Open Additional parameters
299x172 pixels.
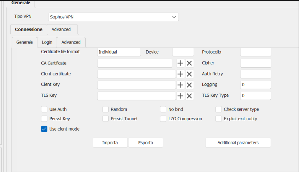click(x=238, y=143)
